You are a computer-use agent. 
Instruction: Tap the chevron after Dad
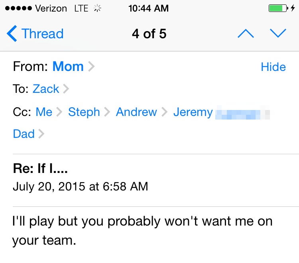[41, 134]
